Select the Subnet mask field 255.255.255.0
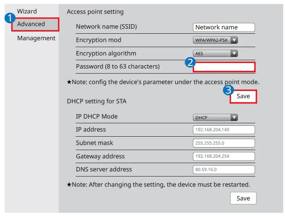 [224, 143]
